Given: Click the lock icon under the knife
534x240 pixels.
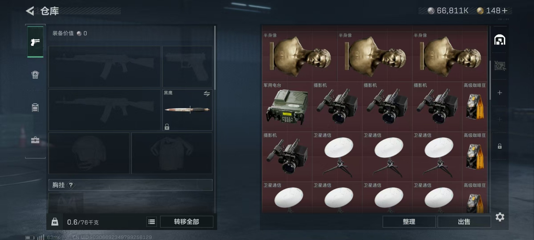Looking at the screenshot, I should (x=167, y=127).
